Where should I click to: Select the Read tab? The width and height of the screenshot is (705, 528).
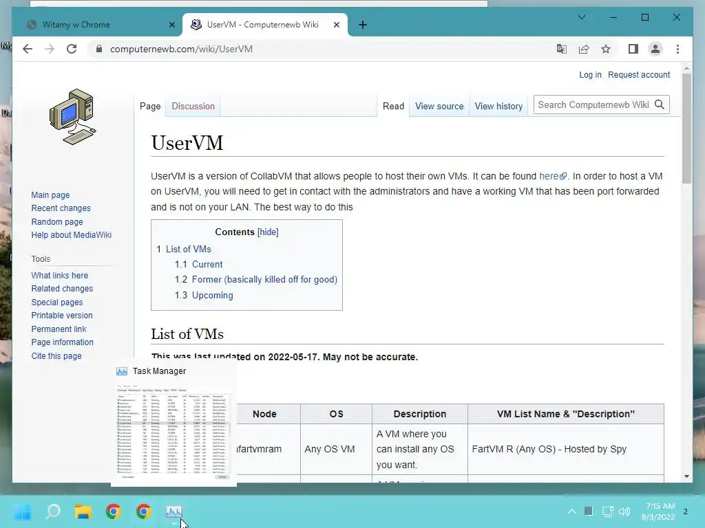point(393,107)
